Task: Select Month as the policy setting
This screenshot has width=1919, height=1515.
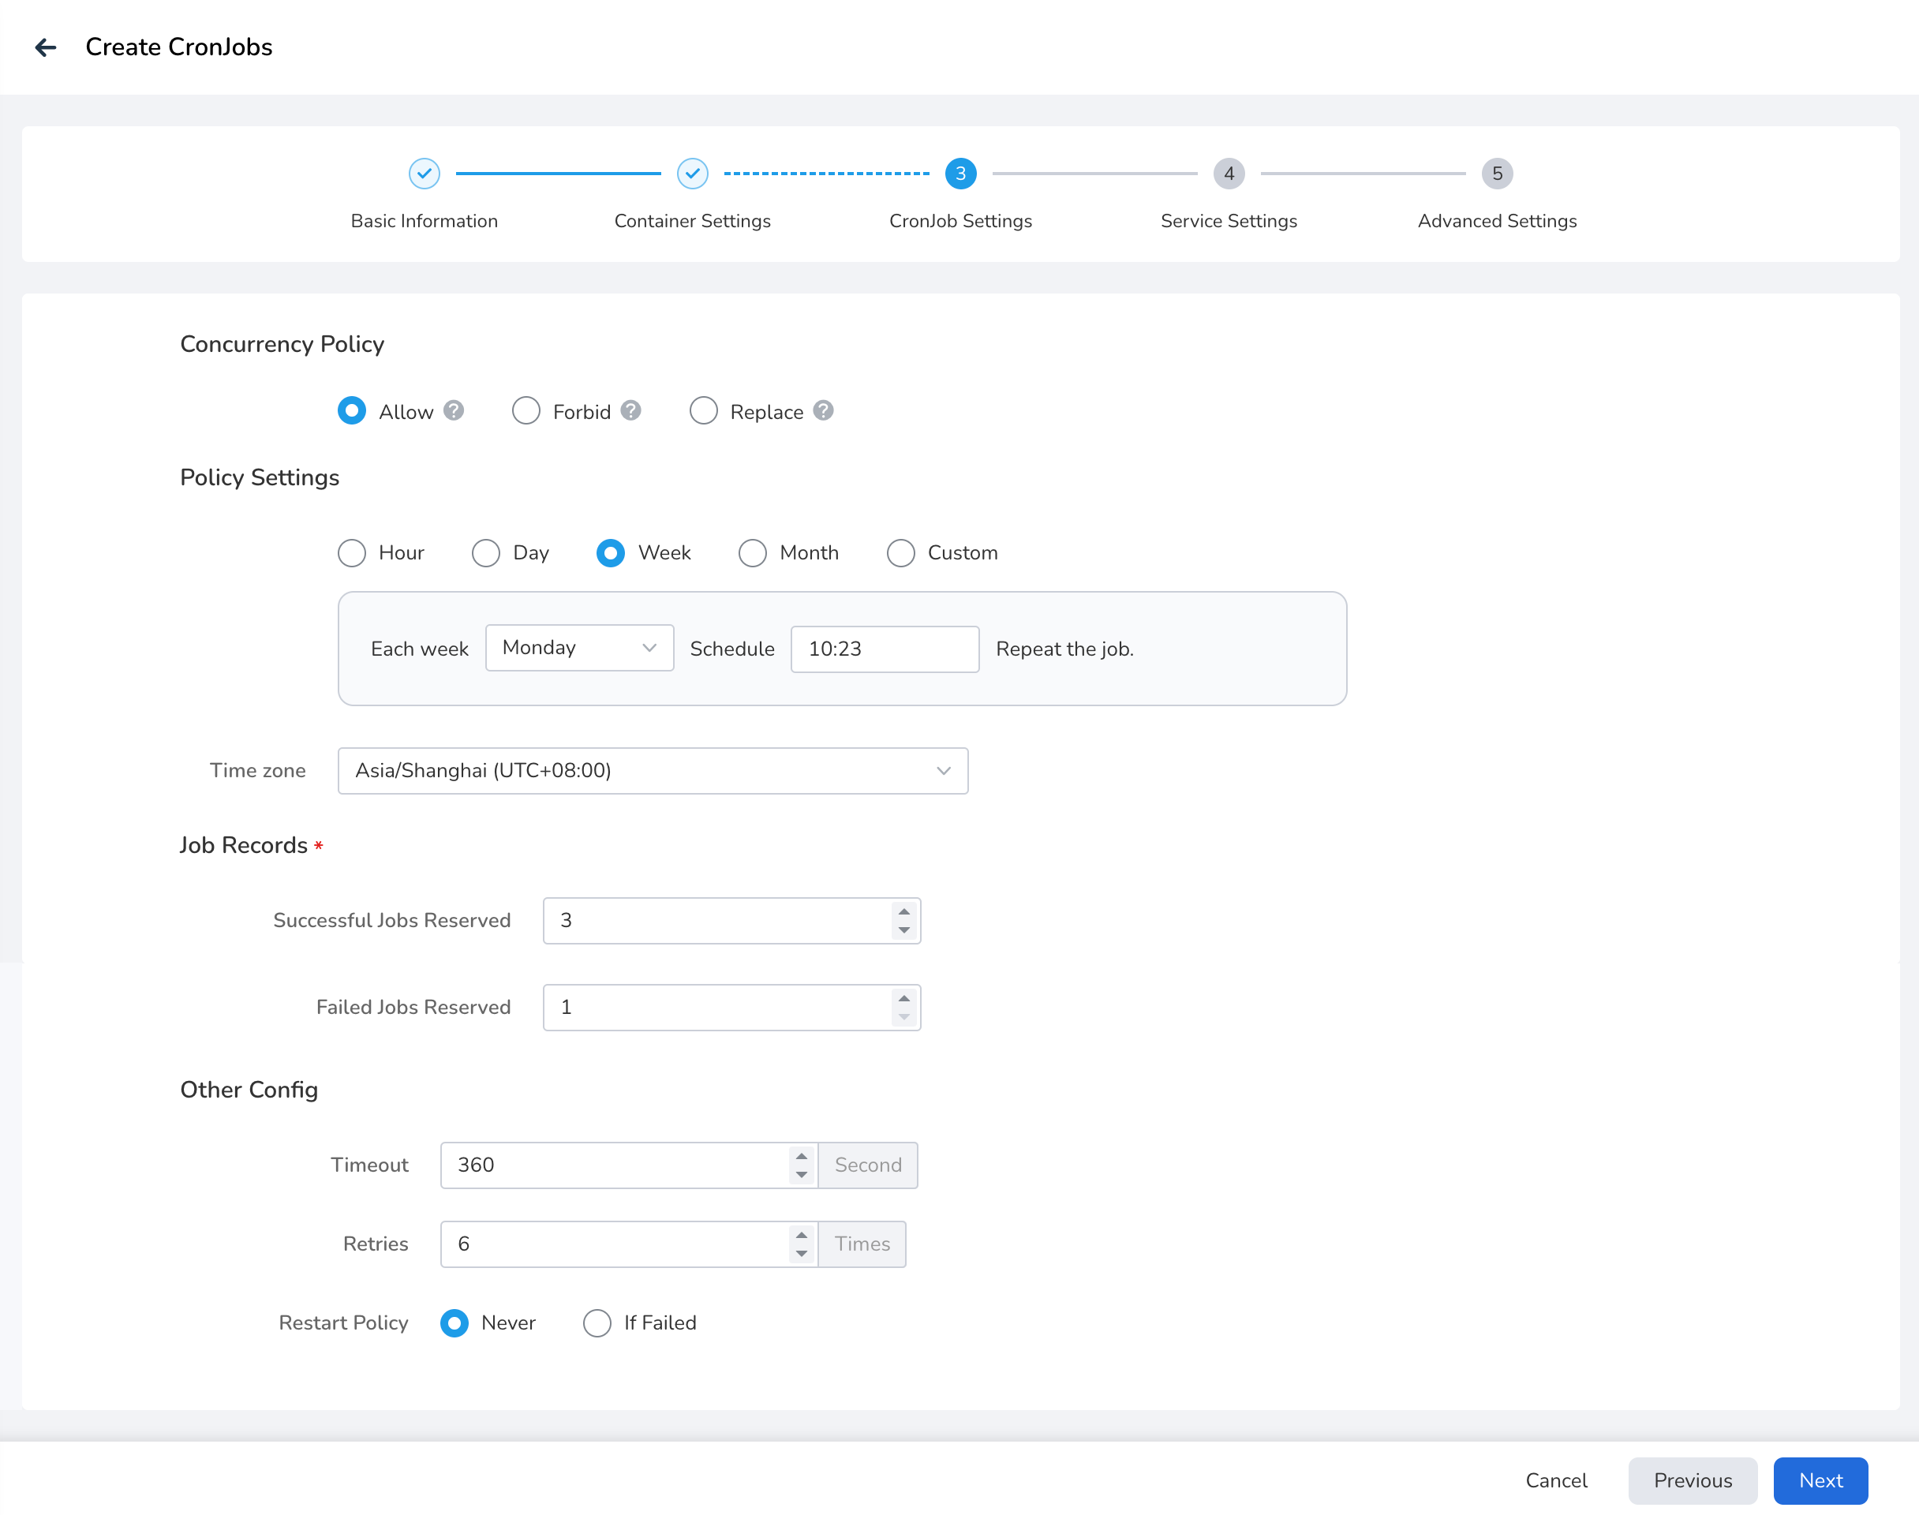Action: (x=752, y=552)
